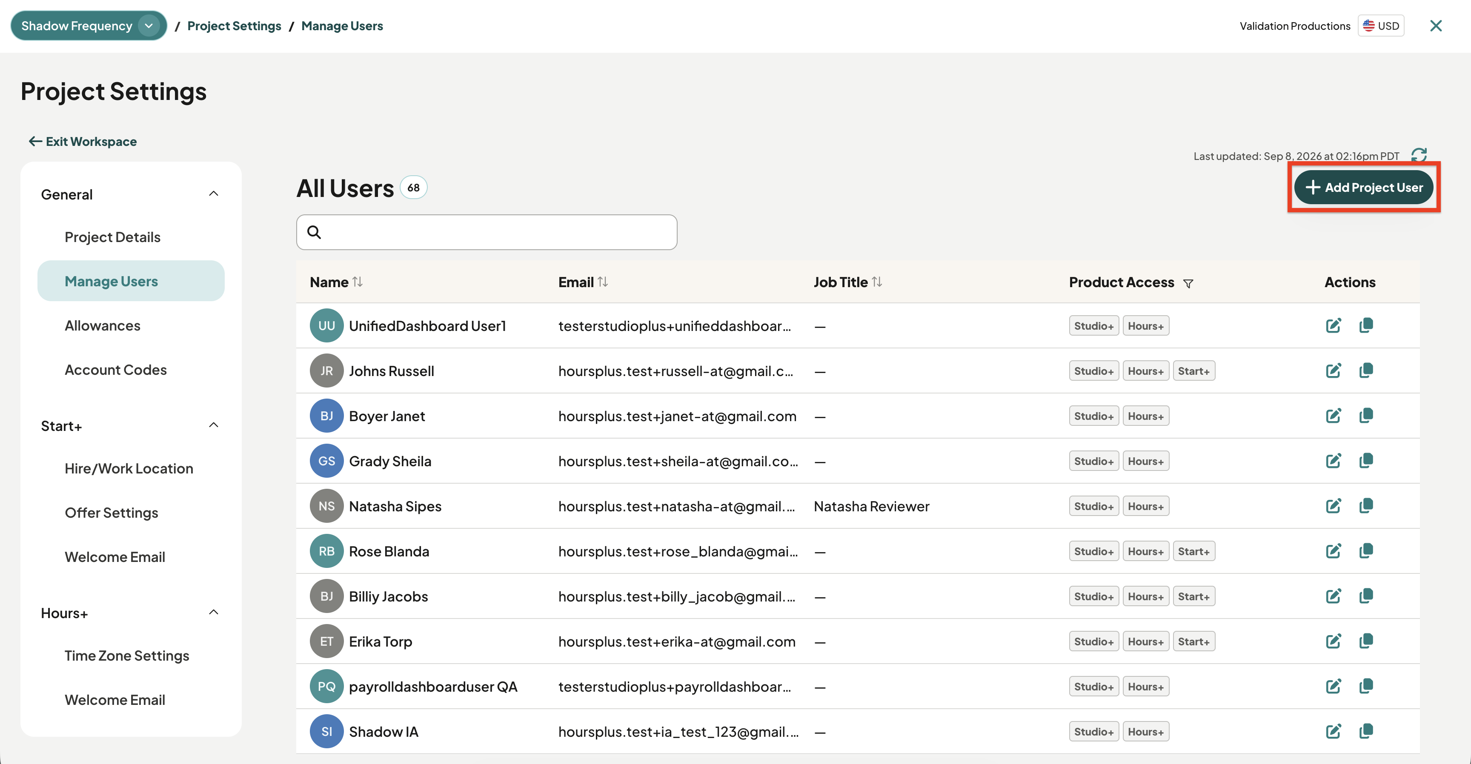Collapse the General sidebar section

point(214,194)
